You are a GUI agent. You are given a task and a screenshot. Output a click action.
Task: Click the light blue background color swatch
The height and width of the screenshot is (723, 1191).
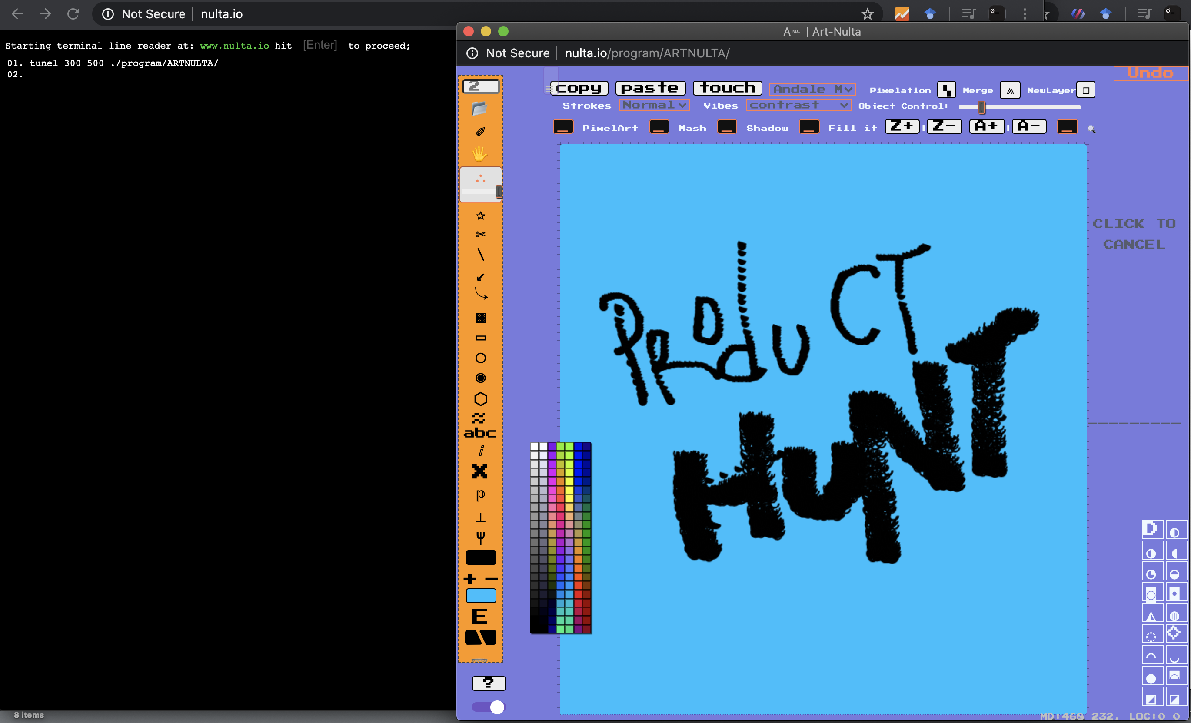tap(480, 595)
